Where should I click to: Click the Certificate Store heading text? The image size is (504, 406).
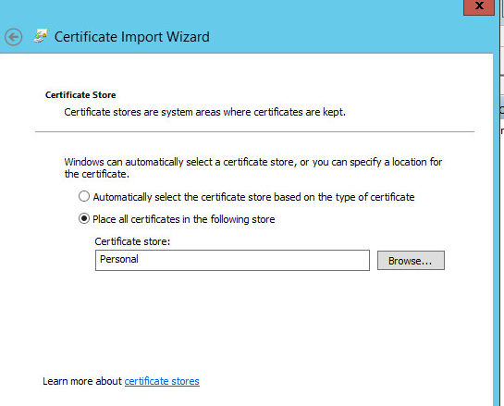coord(80,95)
